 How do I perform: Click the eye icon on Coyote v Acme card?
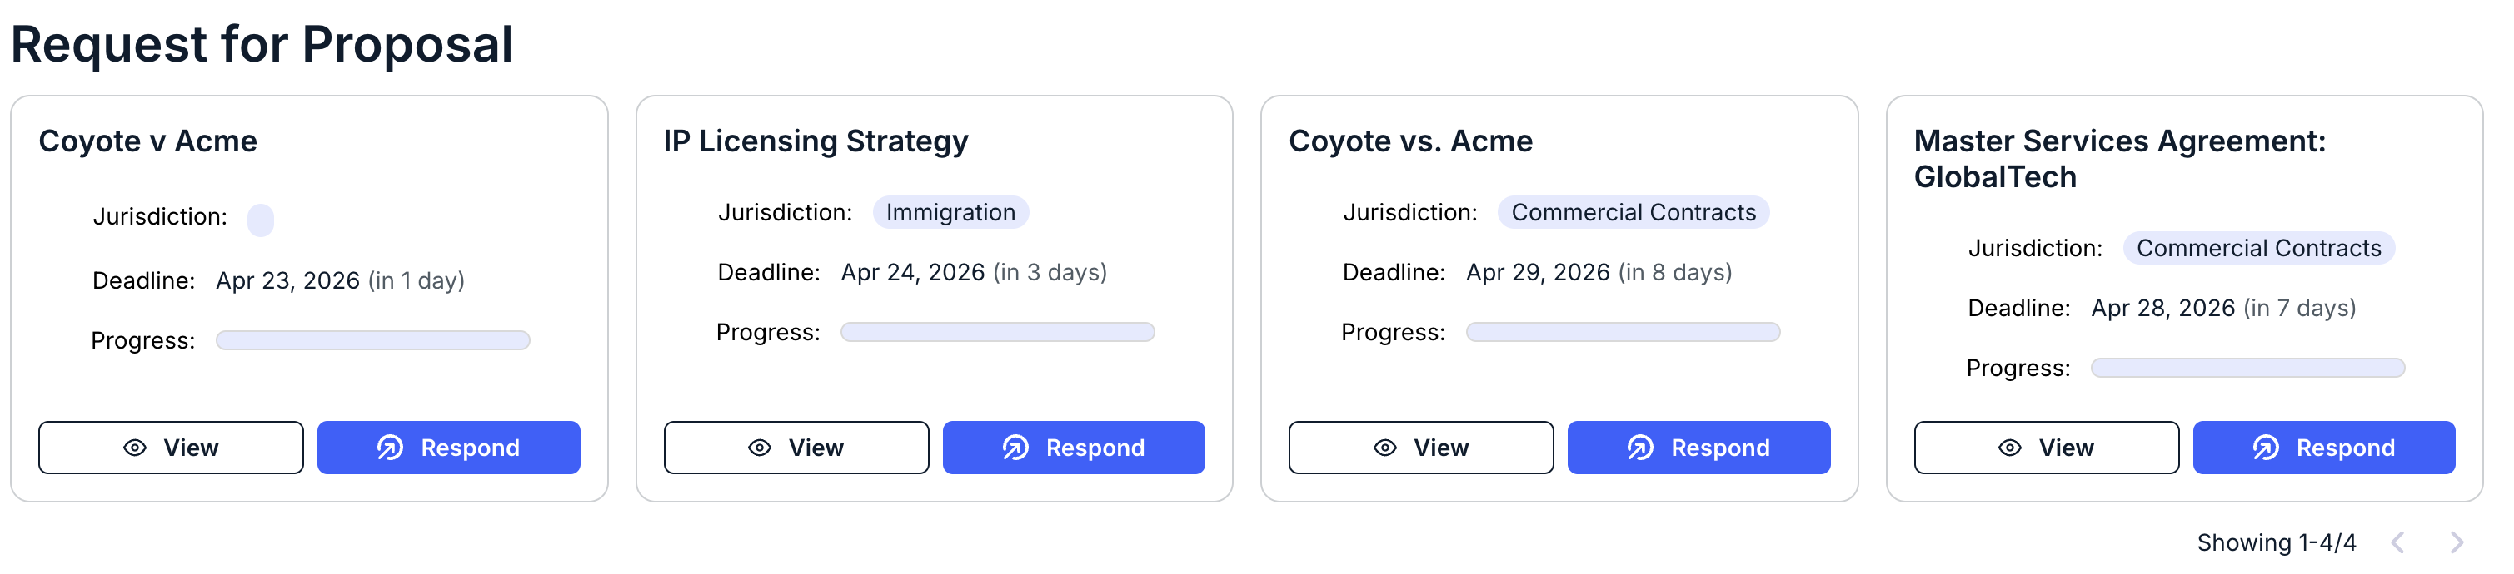(x=135, y=448)
